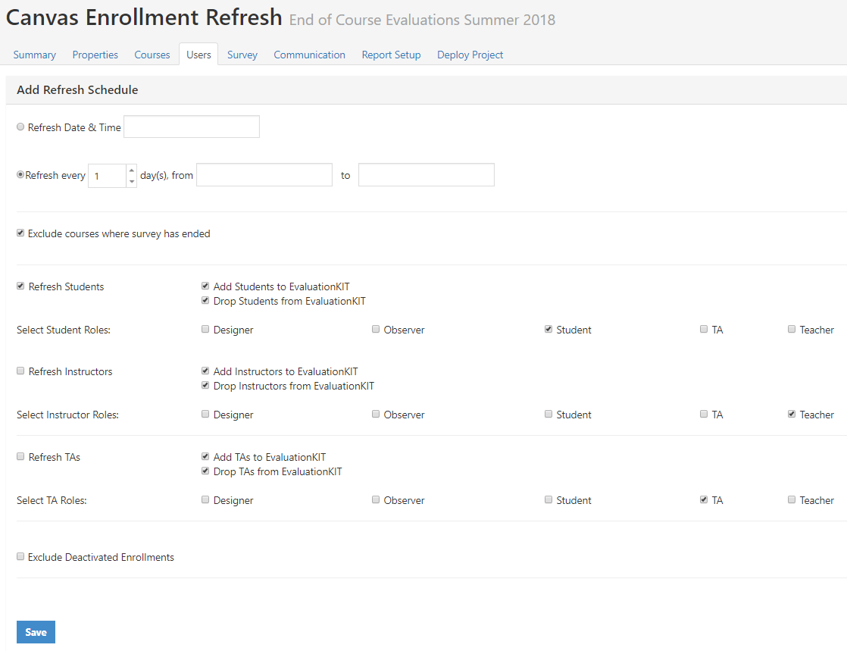Check Observer in Student Roles row
This screenshot has width=847, height=651.
(376, 329)
